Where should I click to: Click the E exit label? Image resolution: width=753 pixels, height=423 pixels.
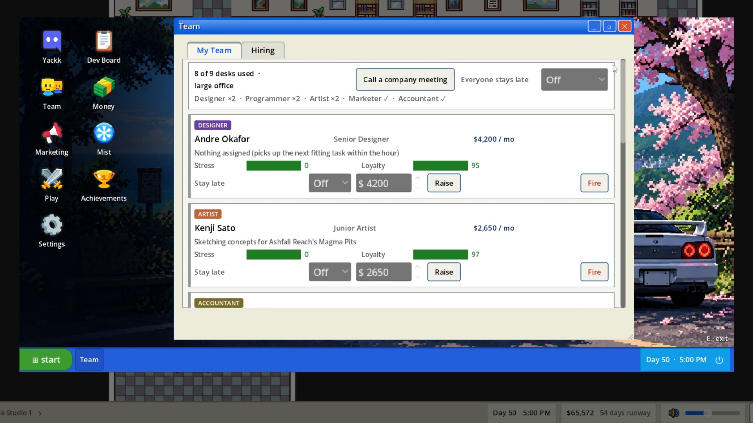pyautogui.click(x=717, y=339)
